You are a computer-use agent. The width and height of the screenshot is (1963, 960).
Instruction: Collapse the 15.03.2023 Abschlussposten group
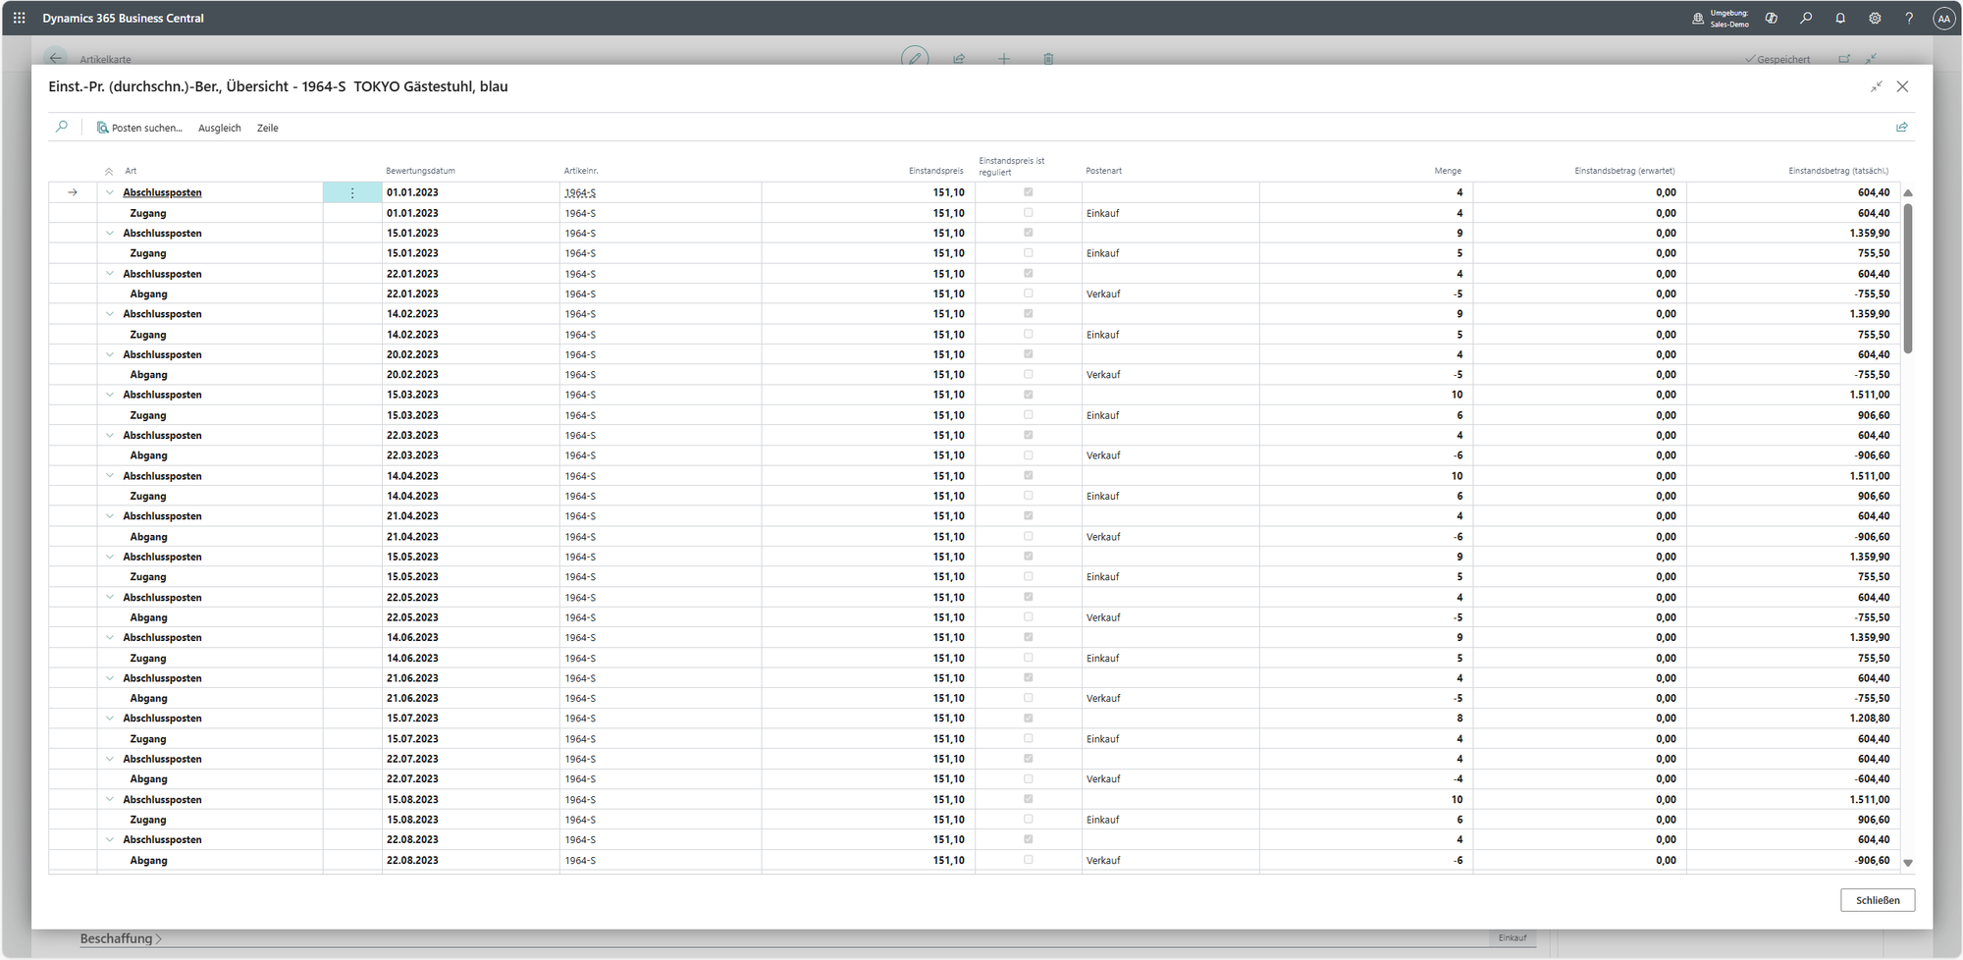(110, 395)
